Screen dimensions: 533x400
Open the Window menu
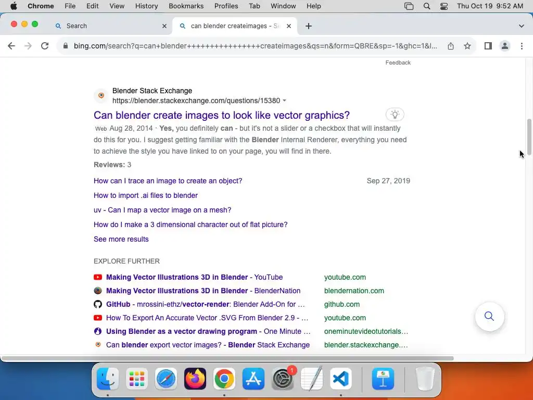(x=283, y=6)
